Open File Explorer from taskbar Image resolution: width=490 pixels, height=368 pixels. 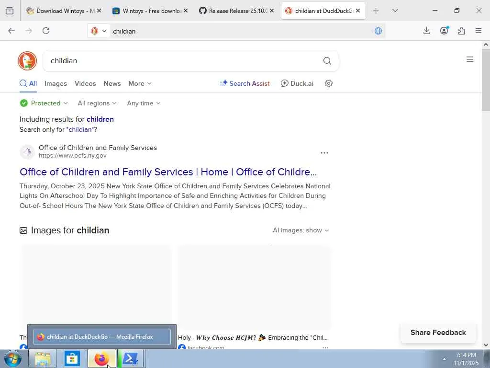coord(43,358)
